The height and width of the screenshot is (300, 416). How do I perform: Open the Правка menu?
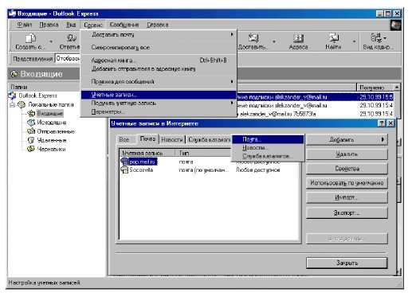tap(49, 25)
